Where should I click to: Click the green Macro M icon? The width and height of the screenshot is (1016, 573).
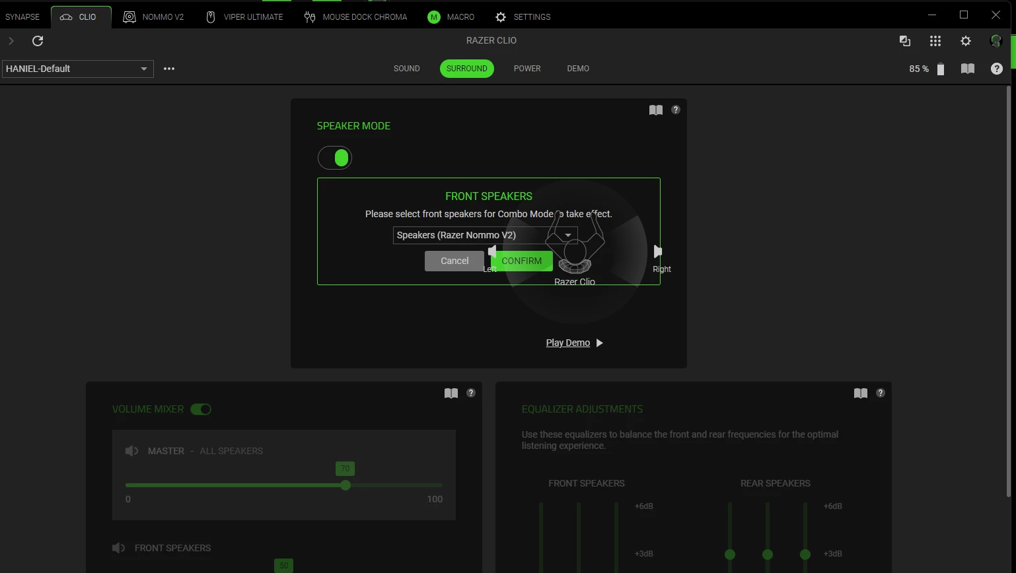tap(434, 17)
